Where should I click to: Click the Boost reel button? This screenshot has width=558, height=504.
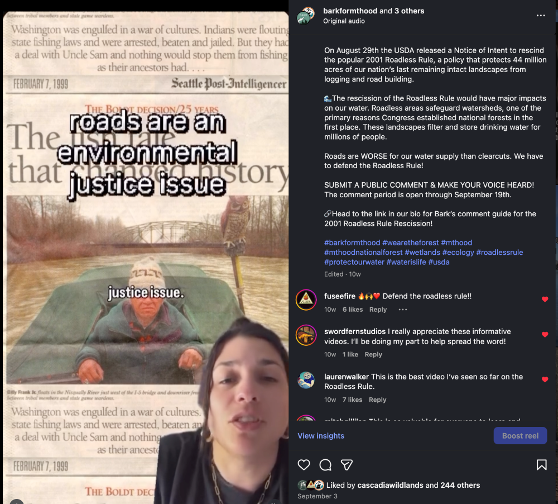coord(520,436)
